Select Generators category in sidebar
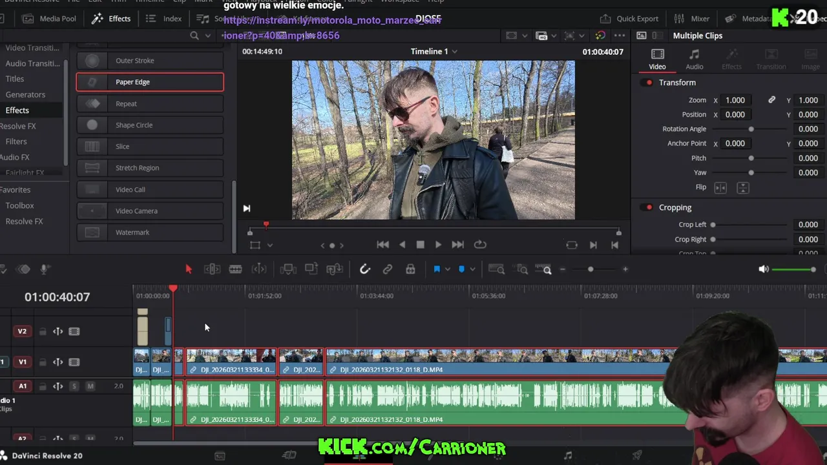Viewport: 827px width, 465px height. coord(25,94)
